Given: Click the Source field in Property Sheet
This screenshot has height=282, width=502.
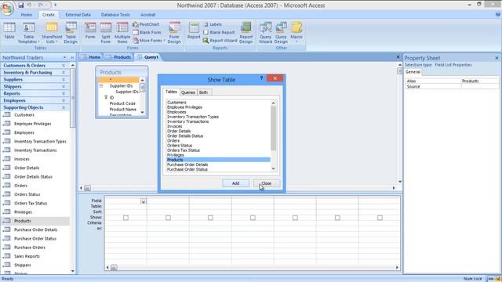Looking at the screenshot, I should [x=479, y=87].
